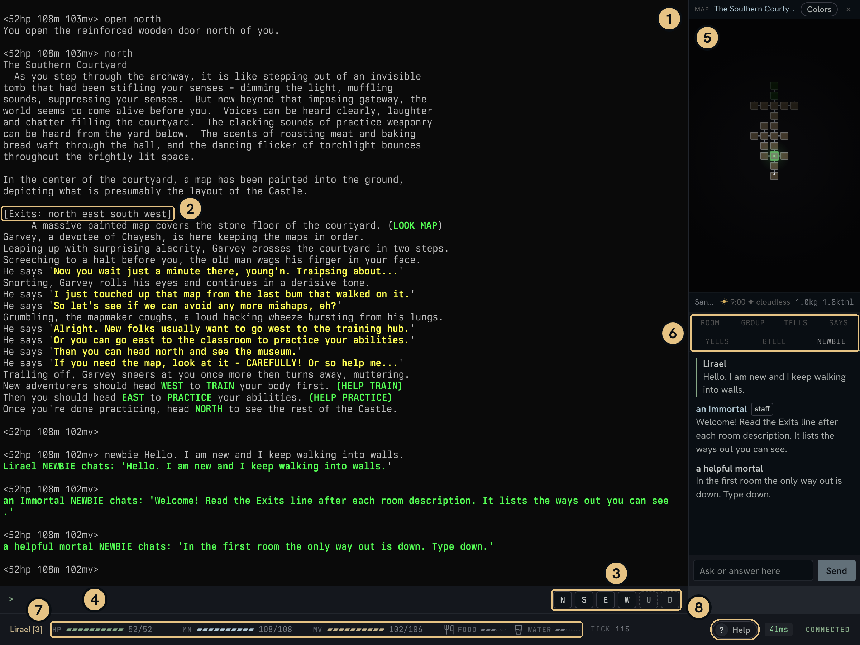The width and height of the screenshot is (860, 645).
Task: Click the map title The Southern Courty...
Action: point(754,9)
